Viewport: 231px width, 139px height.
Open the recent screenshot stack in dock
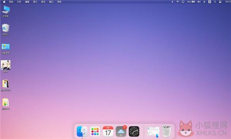(x=153, y=132)
